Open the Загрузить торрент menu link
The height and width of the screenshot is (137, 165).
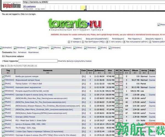click(153, 39)
